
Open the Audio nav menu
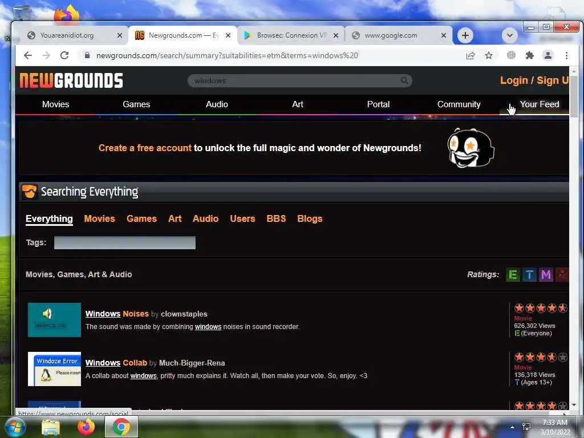click(217, 104)
